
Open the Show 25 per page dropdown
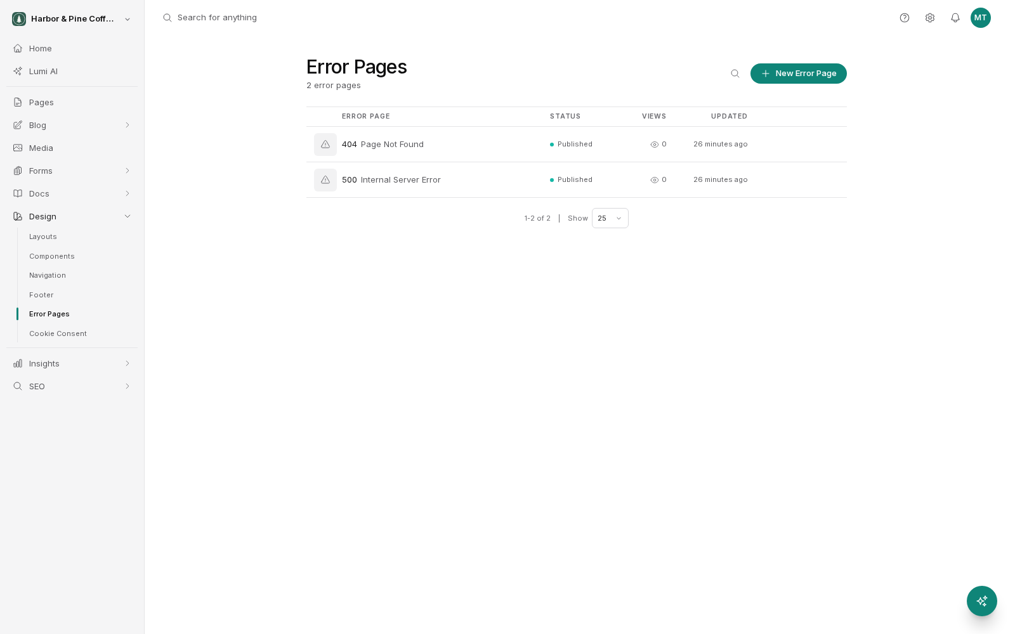(x=610, y=218)
